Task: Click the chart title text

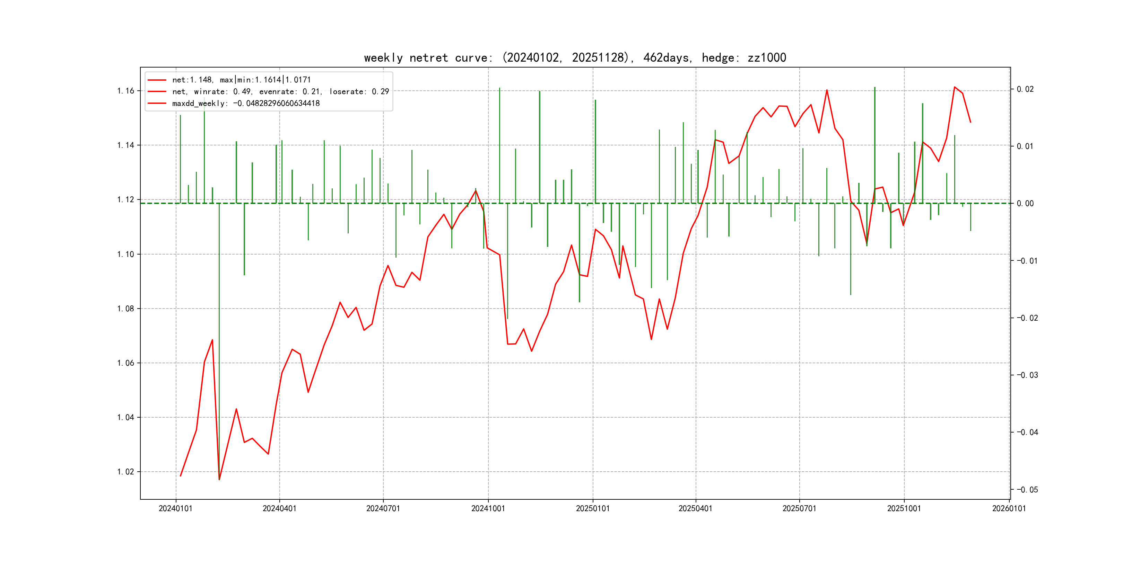Action: point(575,57)
